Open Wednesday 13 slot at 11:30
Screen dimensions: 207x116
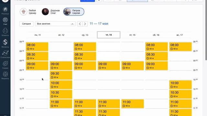pyautogui.click(x=85, y=112)
